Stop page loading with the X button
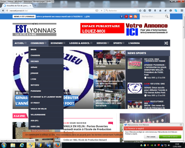 (x=102, y=11)
